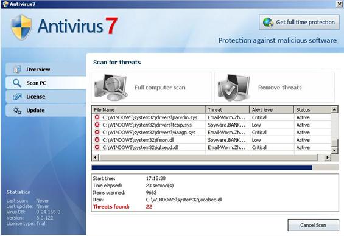
Task: Click the Scan PC magnifier icon
Action: (x=17, y=83)
